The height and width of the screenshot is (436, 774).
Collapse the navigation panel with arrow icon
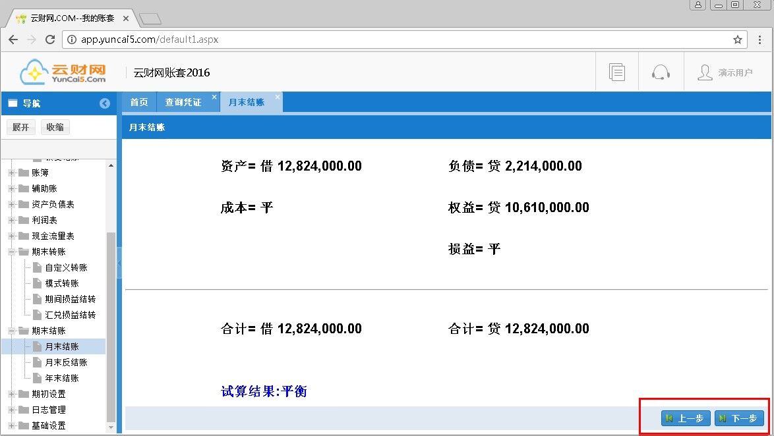[x=105, y=103]
